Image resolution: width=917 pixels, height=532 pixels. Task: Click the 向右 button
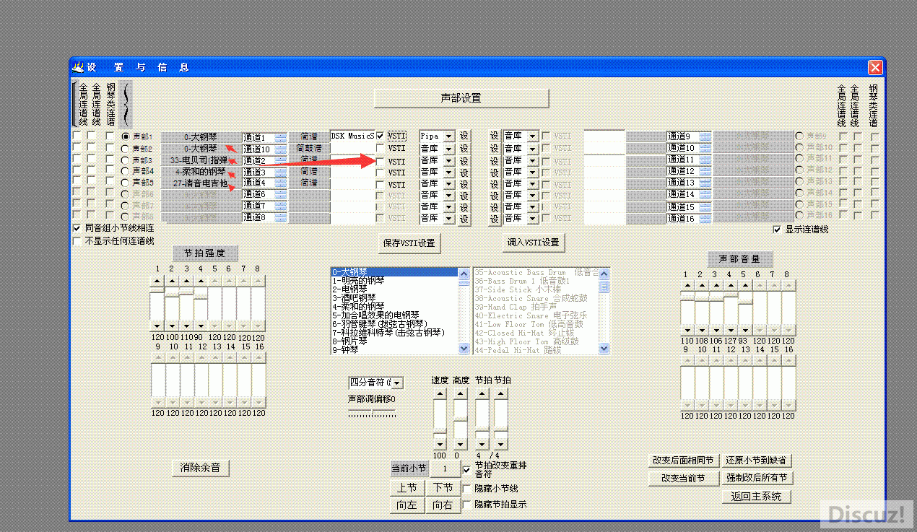443,505
